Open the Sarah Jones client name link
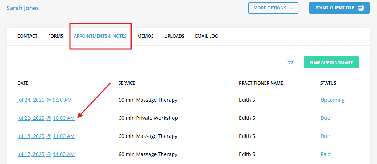 23,8
